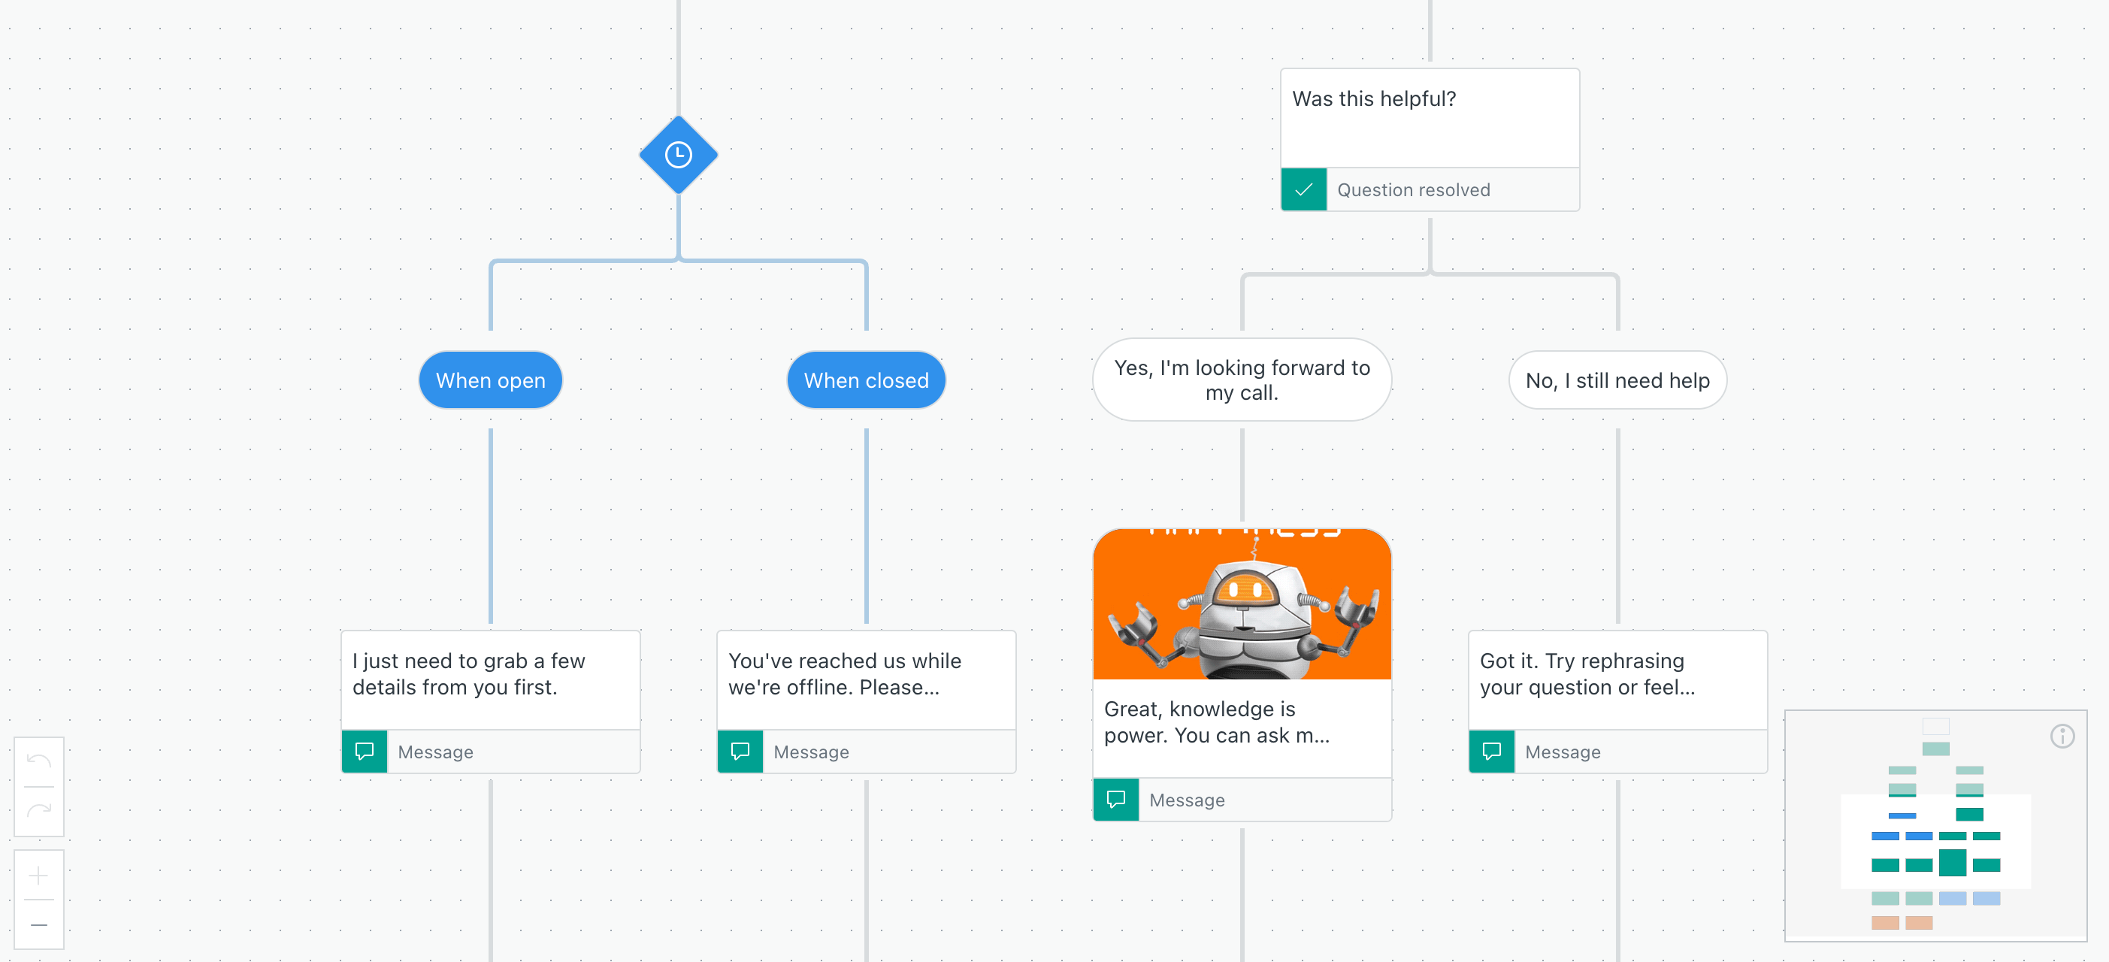The width and height of the screenshot is (2109, 962).
Task: Click the undo icon
Action: (x=38, y=761)
